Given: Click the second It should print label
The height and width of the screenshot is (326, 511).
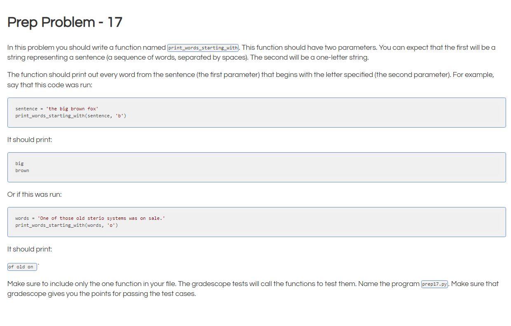Looking at the screenshot, I should [x=29, y=249].
